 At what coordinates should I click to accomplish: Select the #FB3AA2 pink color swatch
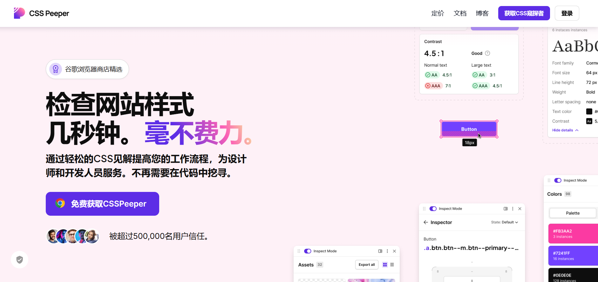pyautogui.click(x=573, y=233)
